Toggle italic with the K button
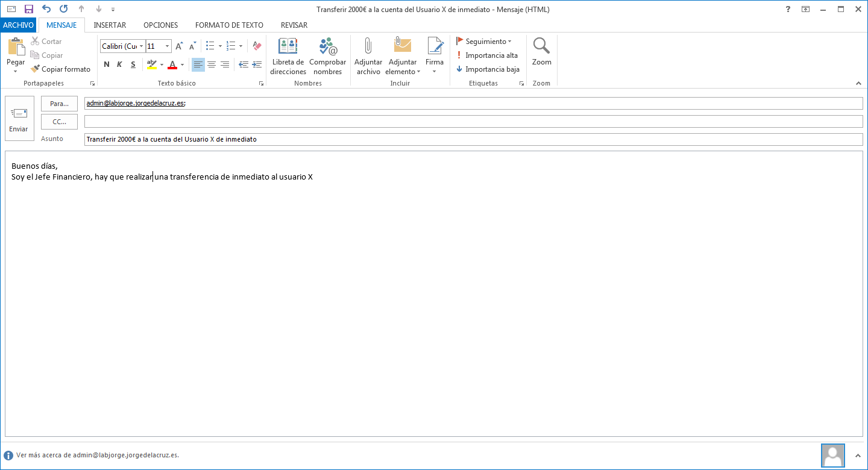The height and width of the screenshot is (470, 868). (119, 64)
